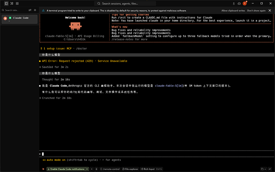This screenshot has height=172, width=275.
Task: Open tab filter options icon in sidebar
Action: (30, 10)
